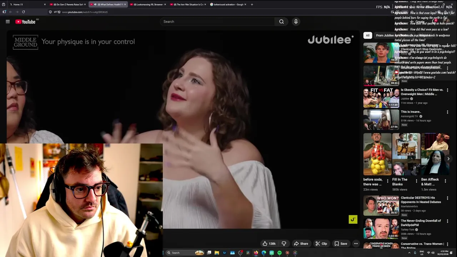The height and width of the screenshot is (257, 457).
Task: Open options for Is Obesity a Choice video
Action: coord(447,90)
